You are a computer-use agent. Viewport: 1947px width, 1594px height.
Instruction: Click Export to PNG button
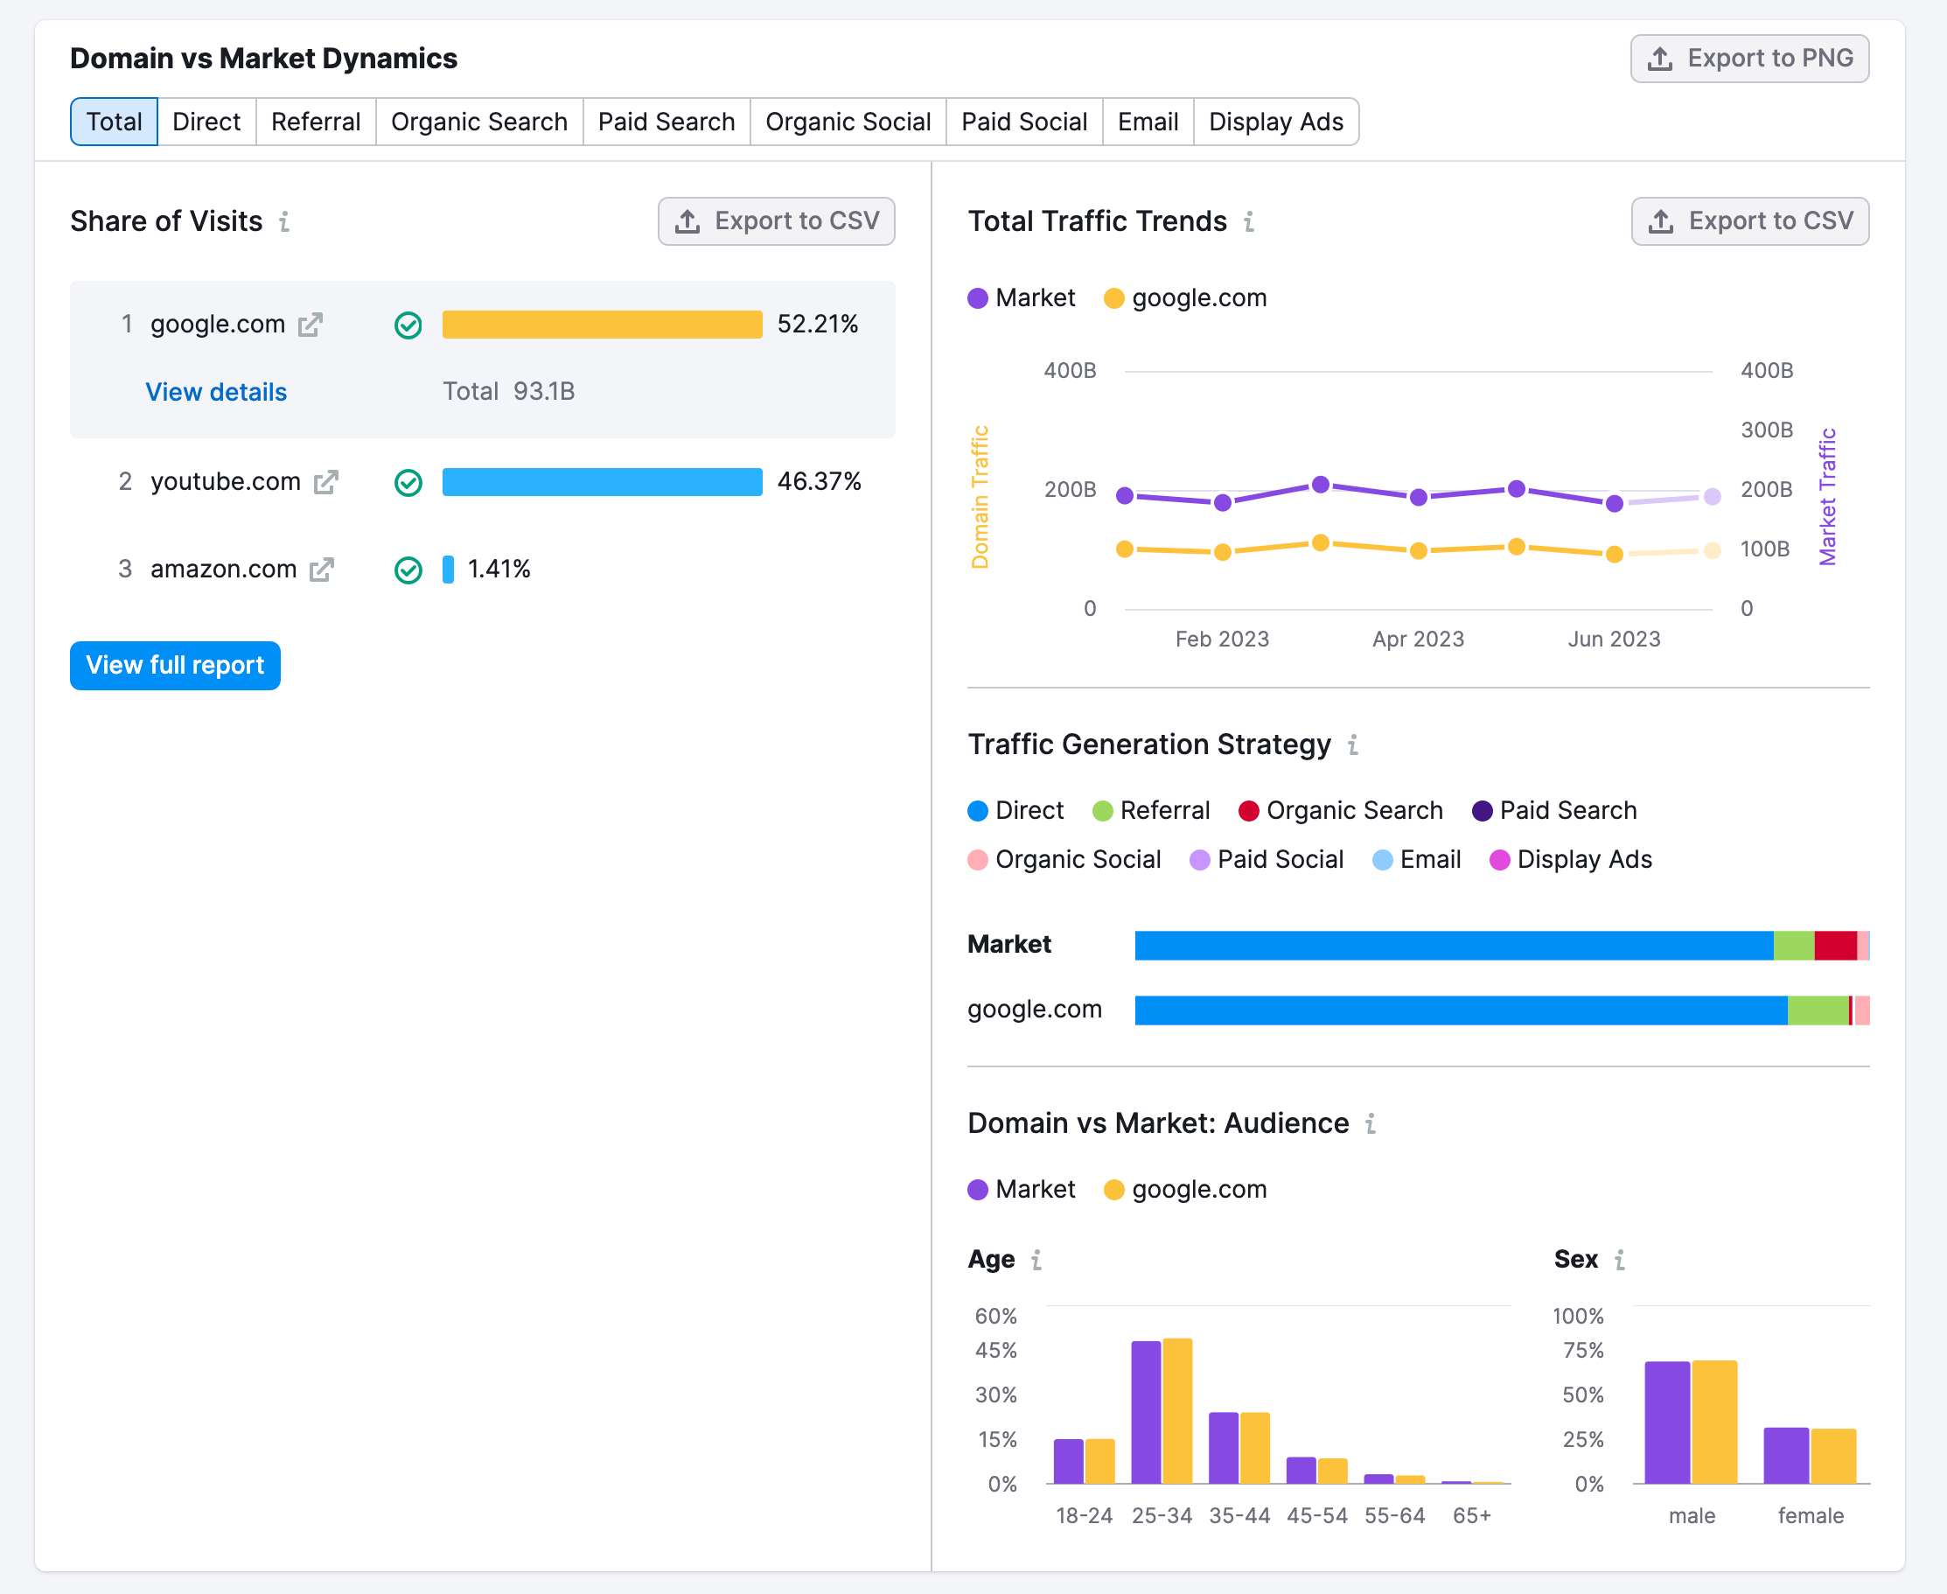click(1748, 59)
